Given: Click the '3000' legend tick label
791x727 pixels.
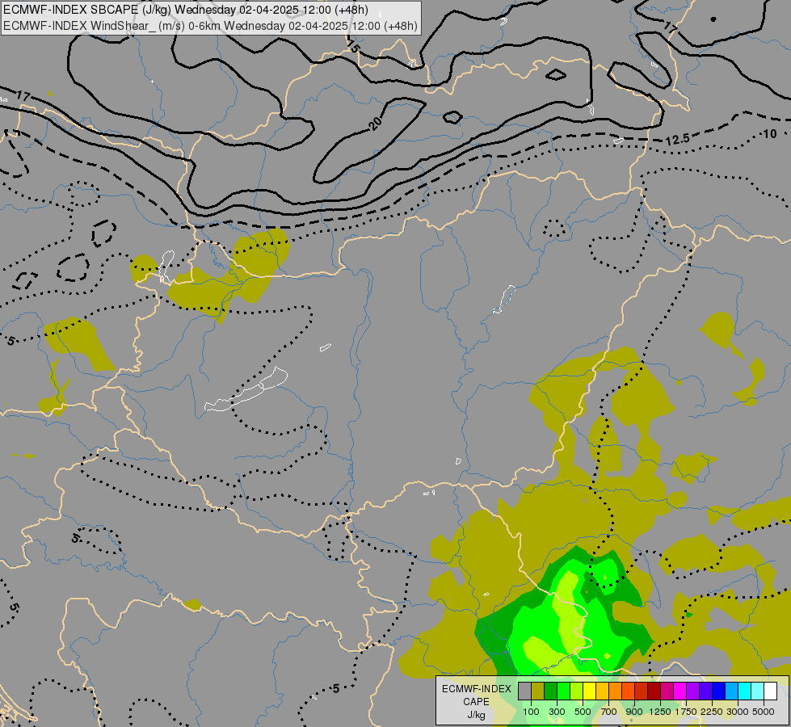Looking at the screenshot, I should point(738,712).
